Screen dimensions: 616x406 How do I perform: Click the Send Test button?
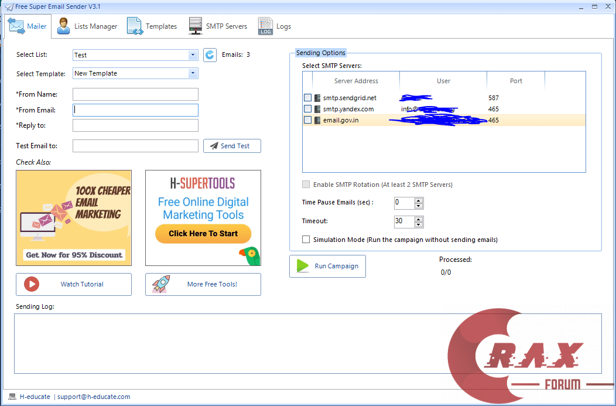pyautogui.click(x=232, y=146)
